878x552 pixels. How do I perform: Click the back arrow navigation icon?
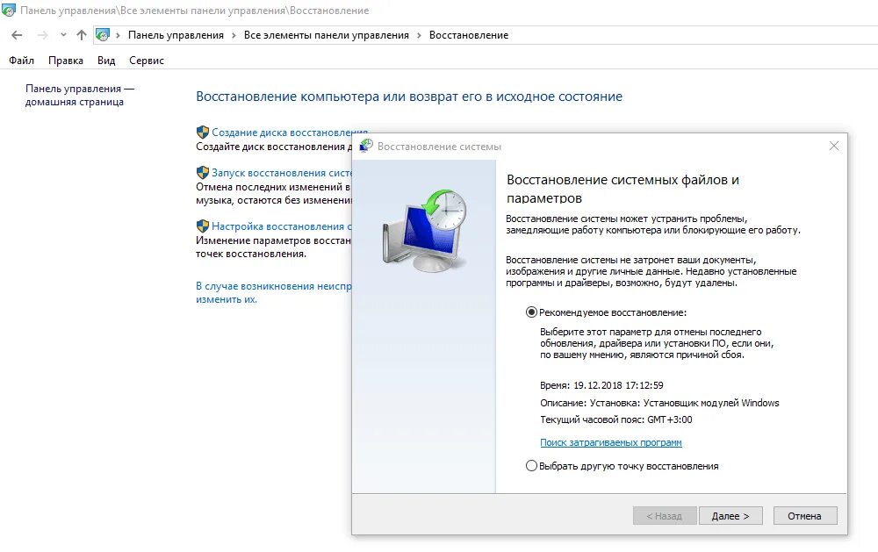click(x=17, y=35)
